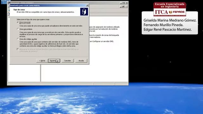Continue with the Siguiente button
This screenshot has width=203, height=114.
[x=54, y=60]
